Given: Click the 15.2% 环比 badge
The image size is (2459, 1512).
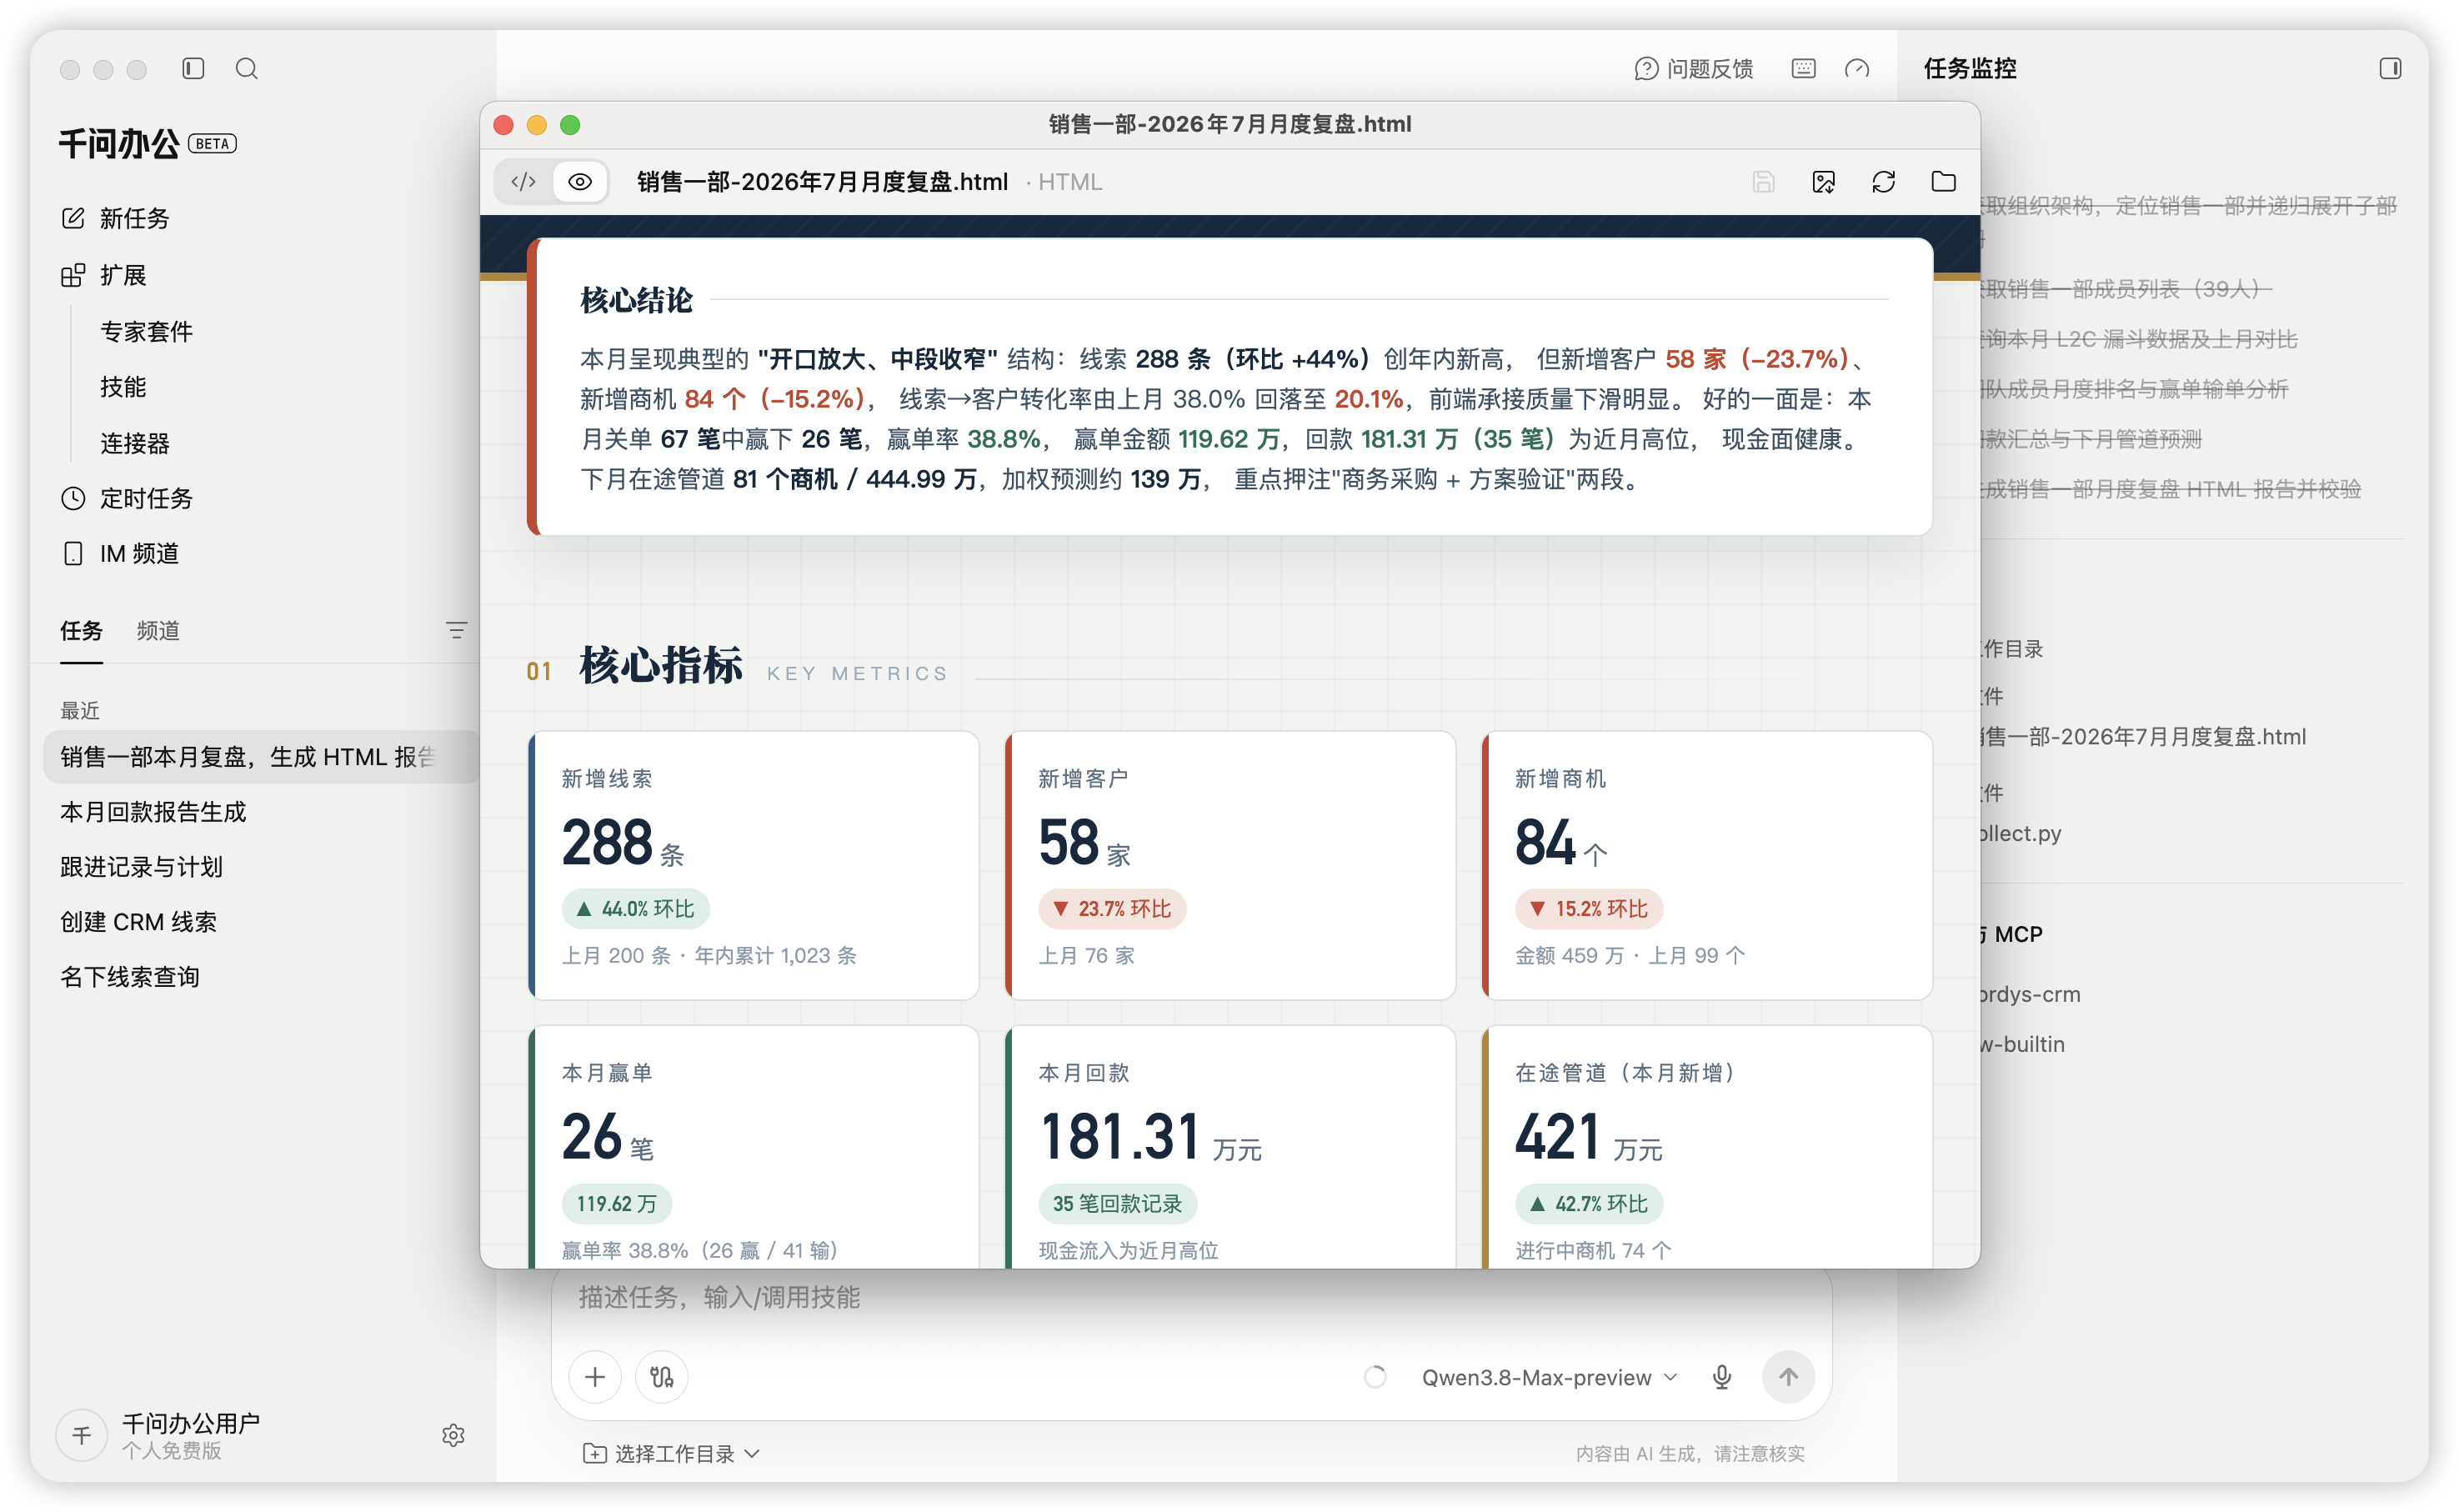Looking at the screenshot, I should coord(1589,908).
